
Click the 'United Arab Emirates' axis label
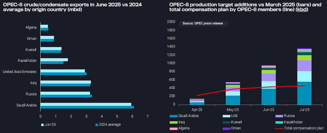click(x=20, y=72)
